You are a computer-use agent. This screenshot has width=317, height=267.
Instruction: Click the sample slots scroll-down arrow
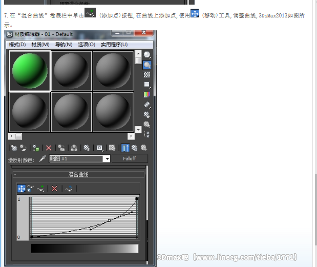(138, 130)
